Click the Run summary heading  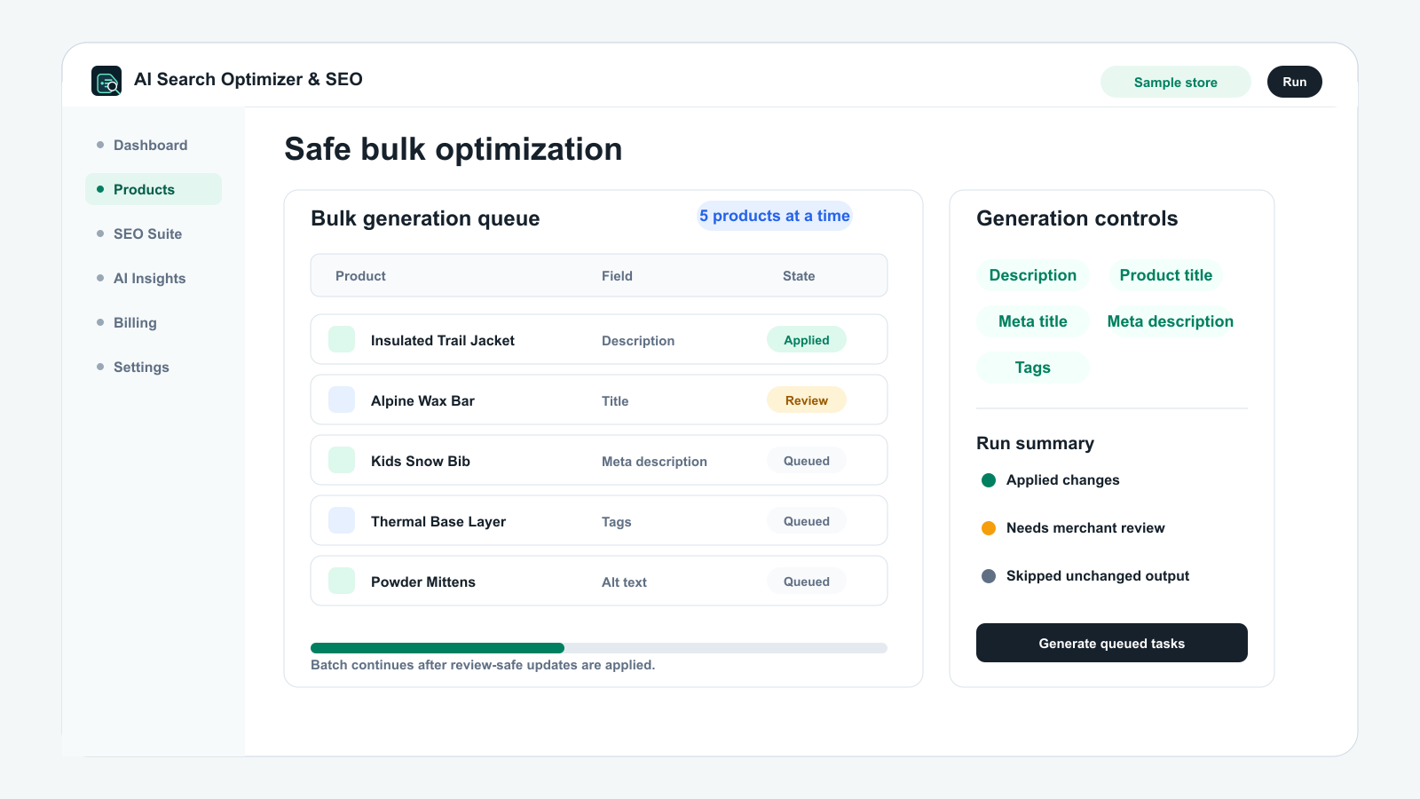(1035, 443)
